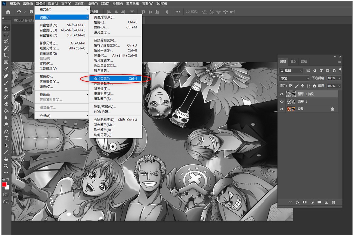The height and width of the screenshot is (236, 354).
Task: Expand the 模式(M) submenu
Action: point(61,9)
